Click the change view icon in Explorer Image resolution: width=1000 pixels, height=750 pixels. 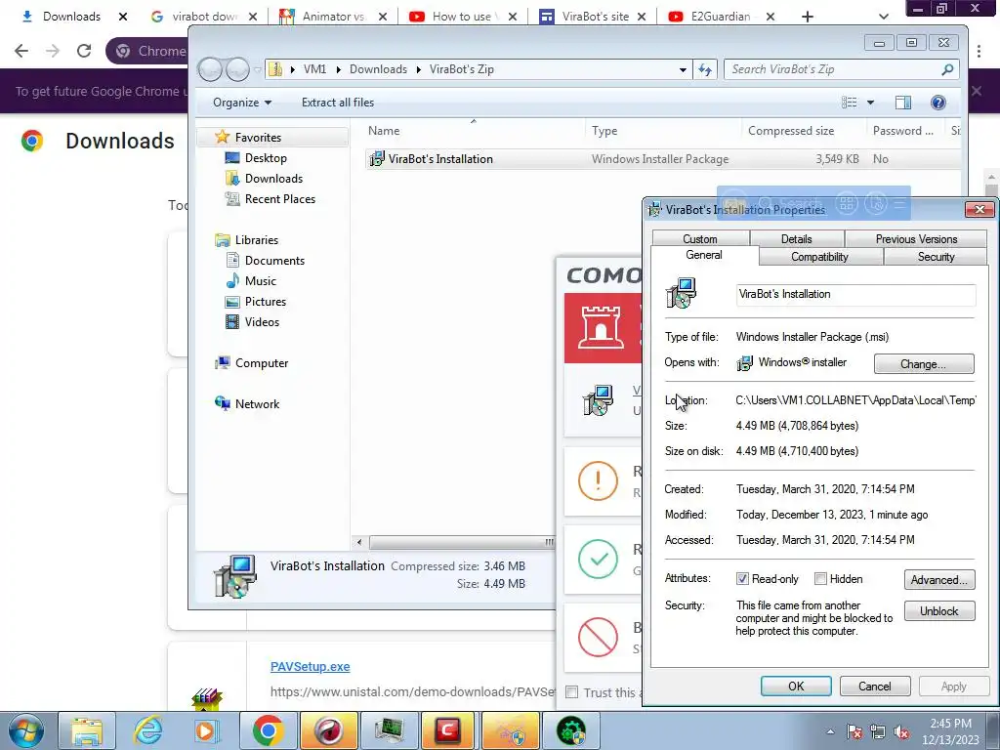pos(849,103)
